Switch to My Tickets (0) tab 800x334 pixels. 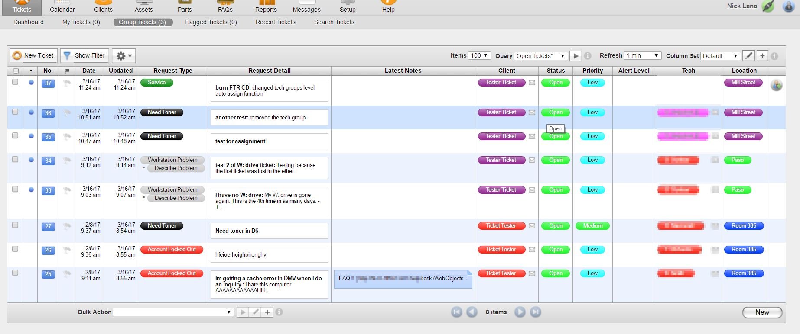click(x=81, y=22)
